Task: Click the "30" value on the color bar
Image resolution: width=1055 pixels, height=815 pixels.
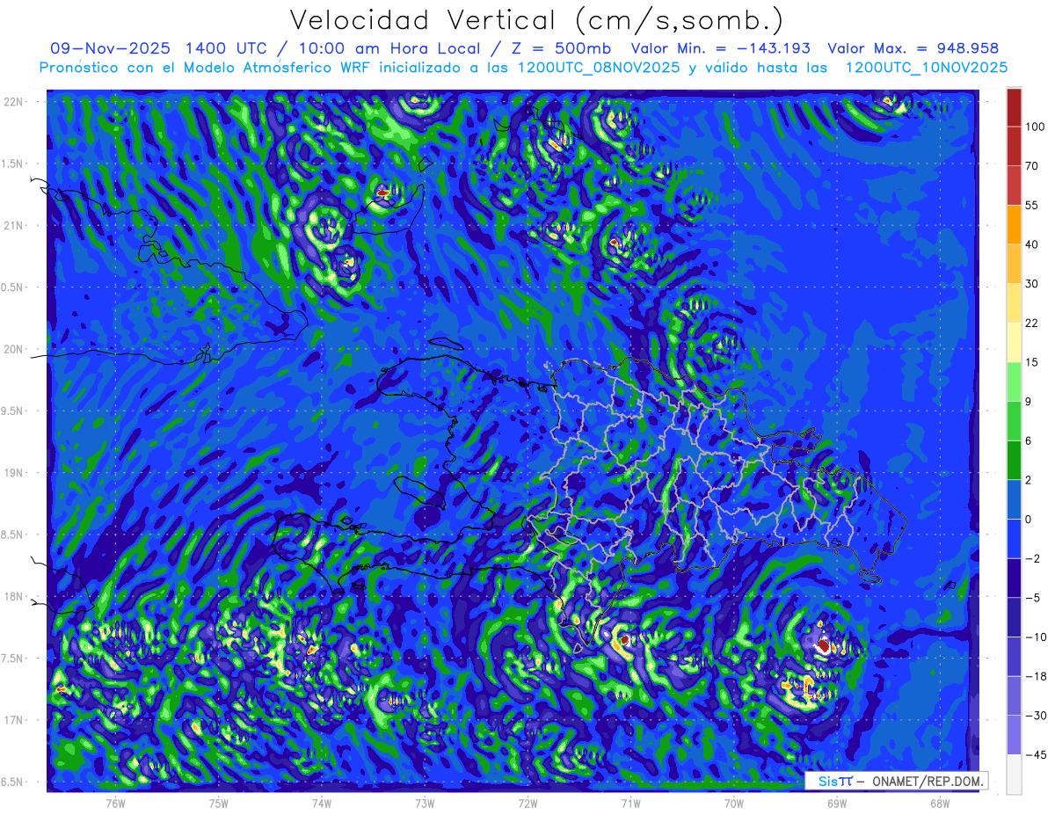Action: 1032,283
